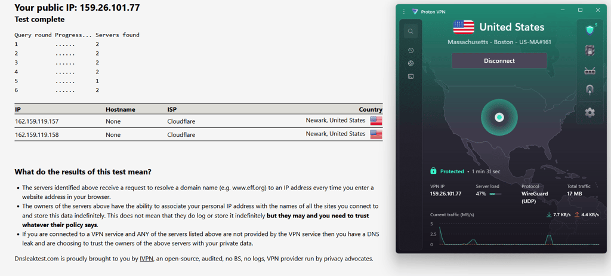Click the Proton VPN logo in title bar
Screen dimensions: 611x276
click(x=415, y=11)
